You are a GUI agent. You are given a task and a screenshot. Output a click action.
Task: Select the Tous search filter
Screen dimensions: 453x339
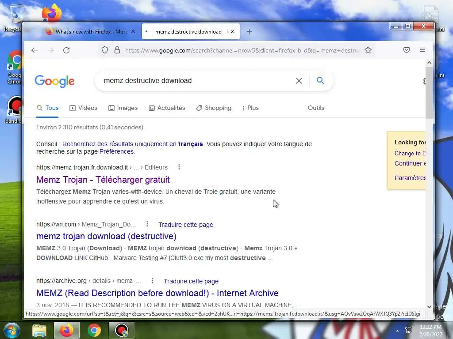coord(48,108)
